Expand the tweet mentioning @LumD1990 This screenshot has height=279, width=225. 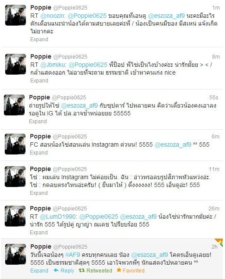pos(39,233)
